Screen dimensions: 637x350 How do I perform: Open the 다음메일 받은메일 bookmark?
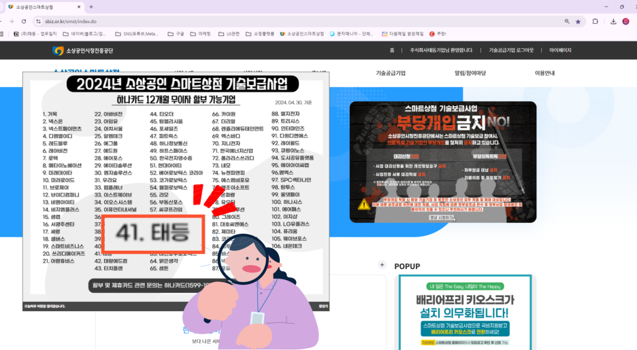[x=403, y=34]
